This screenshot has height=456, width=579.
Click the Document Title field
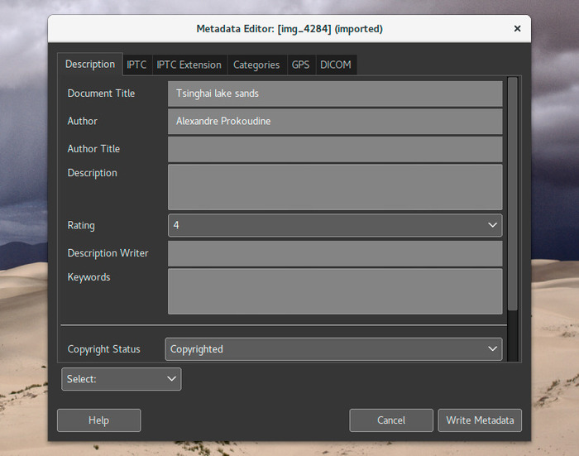335,94
